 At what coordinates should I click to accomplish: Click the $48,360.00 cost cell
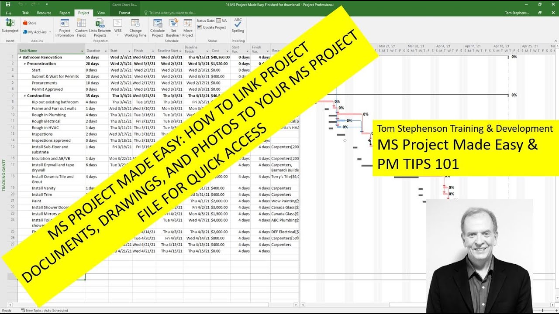(x=220, y=57)
